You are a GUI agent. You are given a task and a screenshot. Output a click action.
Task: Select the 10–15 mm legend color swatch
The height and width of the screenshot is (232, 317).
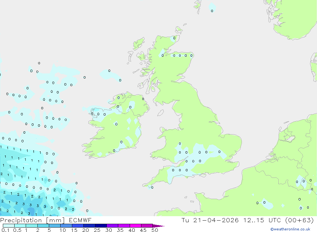(x=66, y=226)
